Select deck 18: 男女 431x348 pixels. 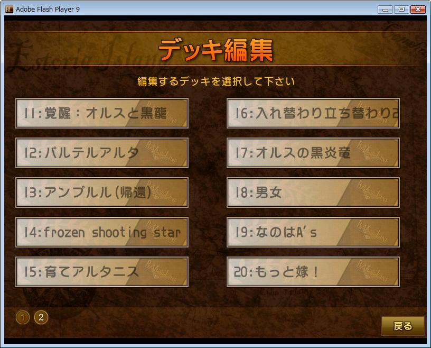pyautogui.click(x=313, y=193)
